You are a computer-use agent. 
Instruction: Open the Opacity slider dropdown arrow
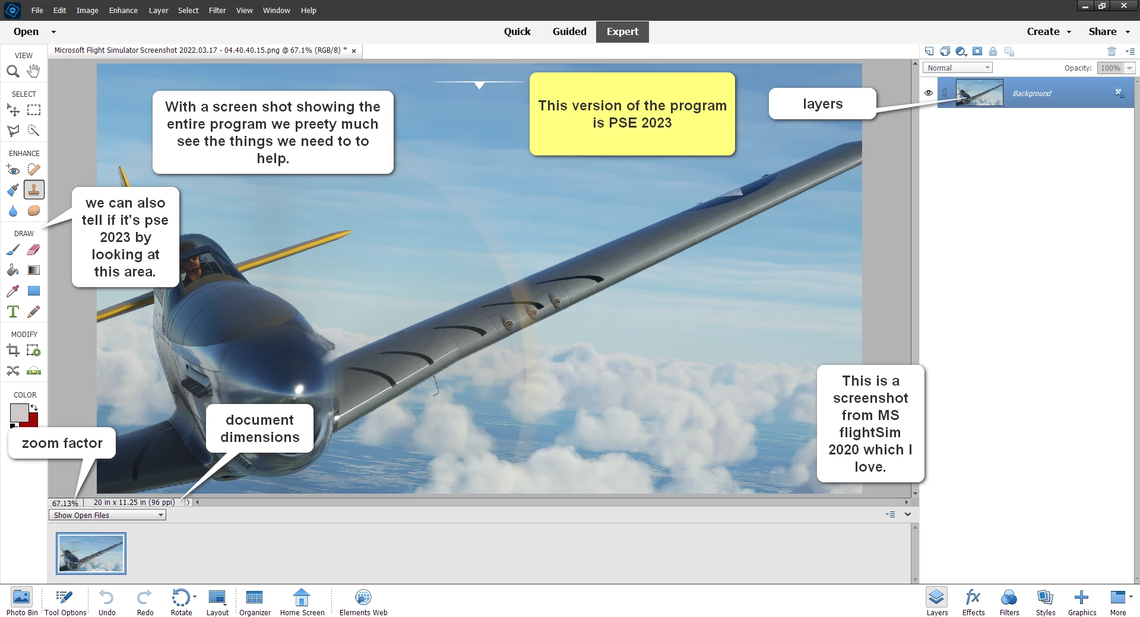(1129, 68)
